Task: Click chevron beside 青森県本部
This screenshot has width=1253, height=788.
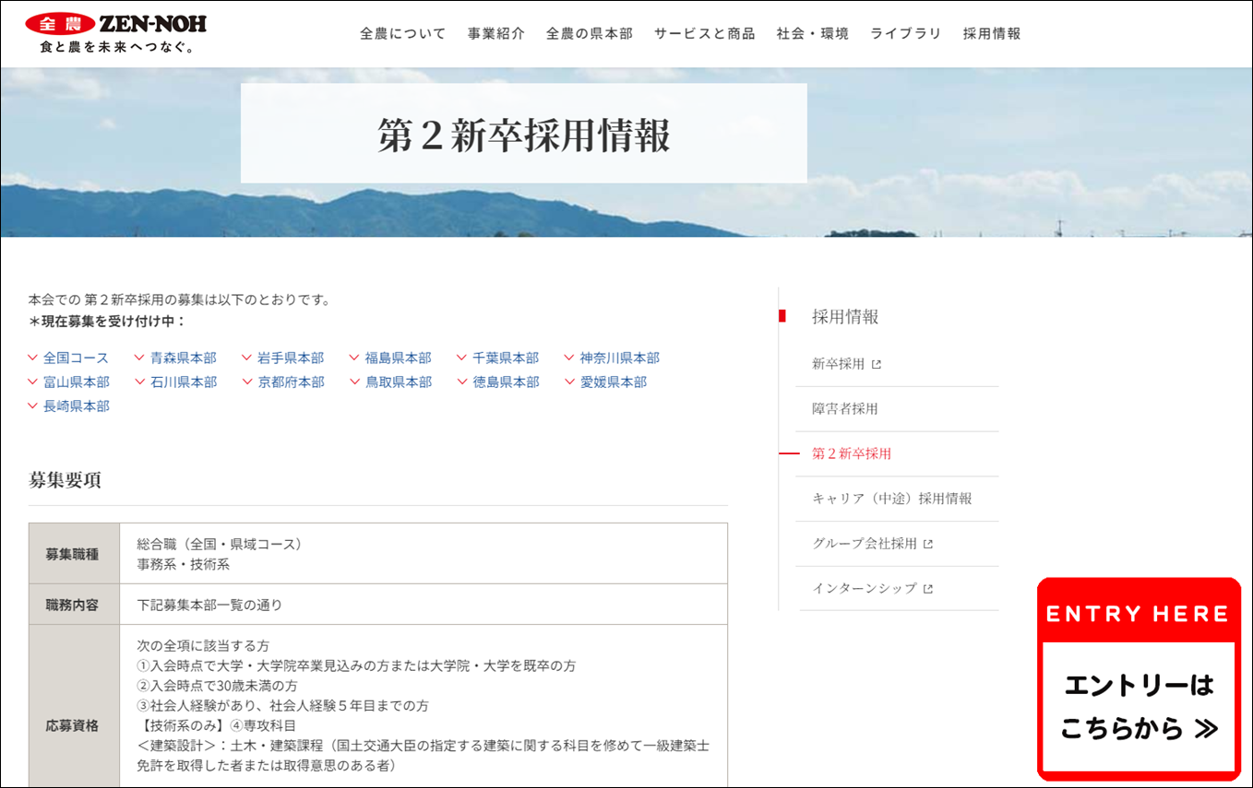Action: pyautogui.click(x=140, y=358)
